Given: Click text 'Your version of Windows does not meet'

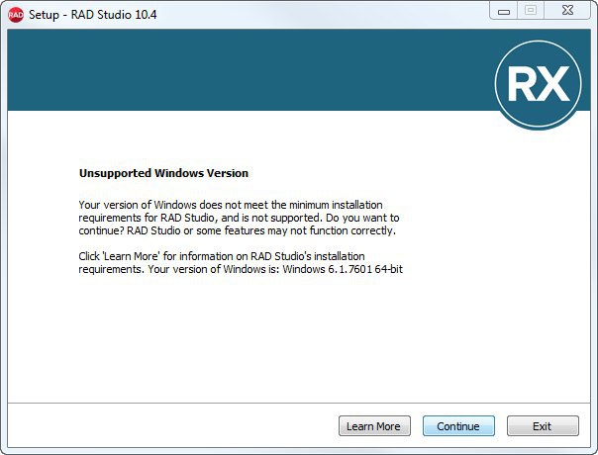Looking at the screenshot, I should click(x=173, y=205).
